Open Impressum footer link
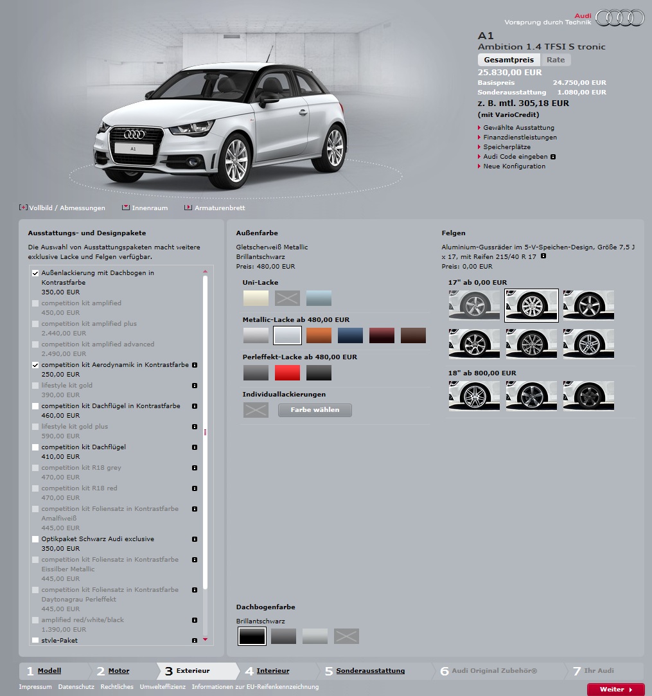The width and height of the screenshot is (652, 696). tap(35, 686)
